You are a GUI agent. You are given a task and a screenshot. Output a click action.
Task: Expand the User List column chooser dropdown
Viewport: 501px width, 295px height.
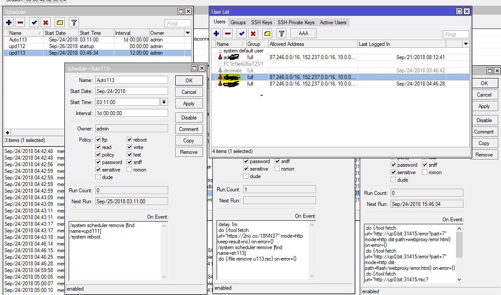[x=466, y=44]
